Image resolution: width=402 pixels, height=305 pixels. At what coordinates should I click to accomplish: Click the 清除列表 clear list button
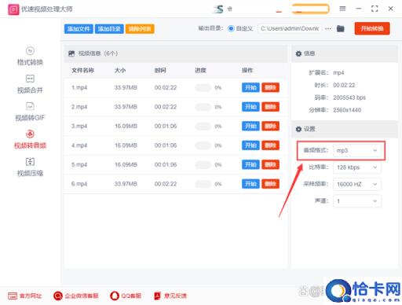tap(140, 29)
